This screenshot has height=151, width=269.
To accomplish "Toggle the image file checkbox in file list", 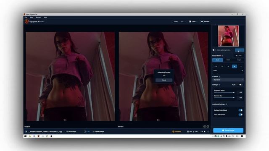I will click(x=26, y=132).
